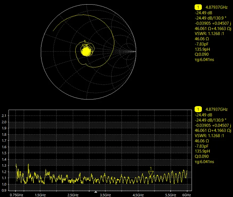
Task: Click the τg:6.041ns group delay in lower readout
Action: [x=204, y=162]
